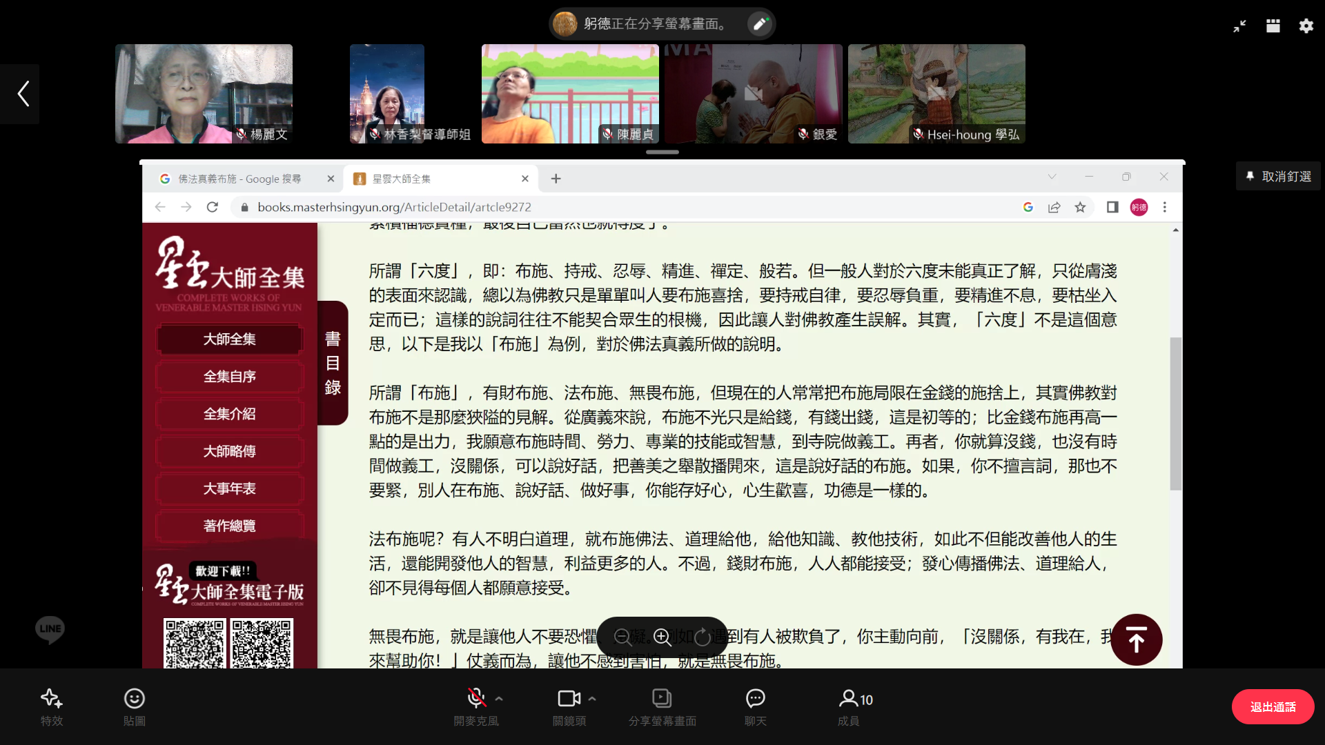The width and height of the screenshot is (1325, 745).
Task: Select the 大師全集 sidebar menu item
Action: (229, 339)
